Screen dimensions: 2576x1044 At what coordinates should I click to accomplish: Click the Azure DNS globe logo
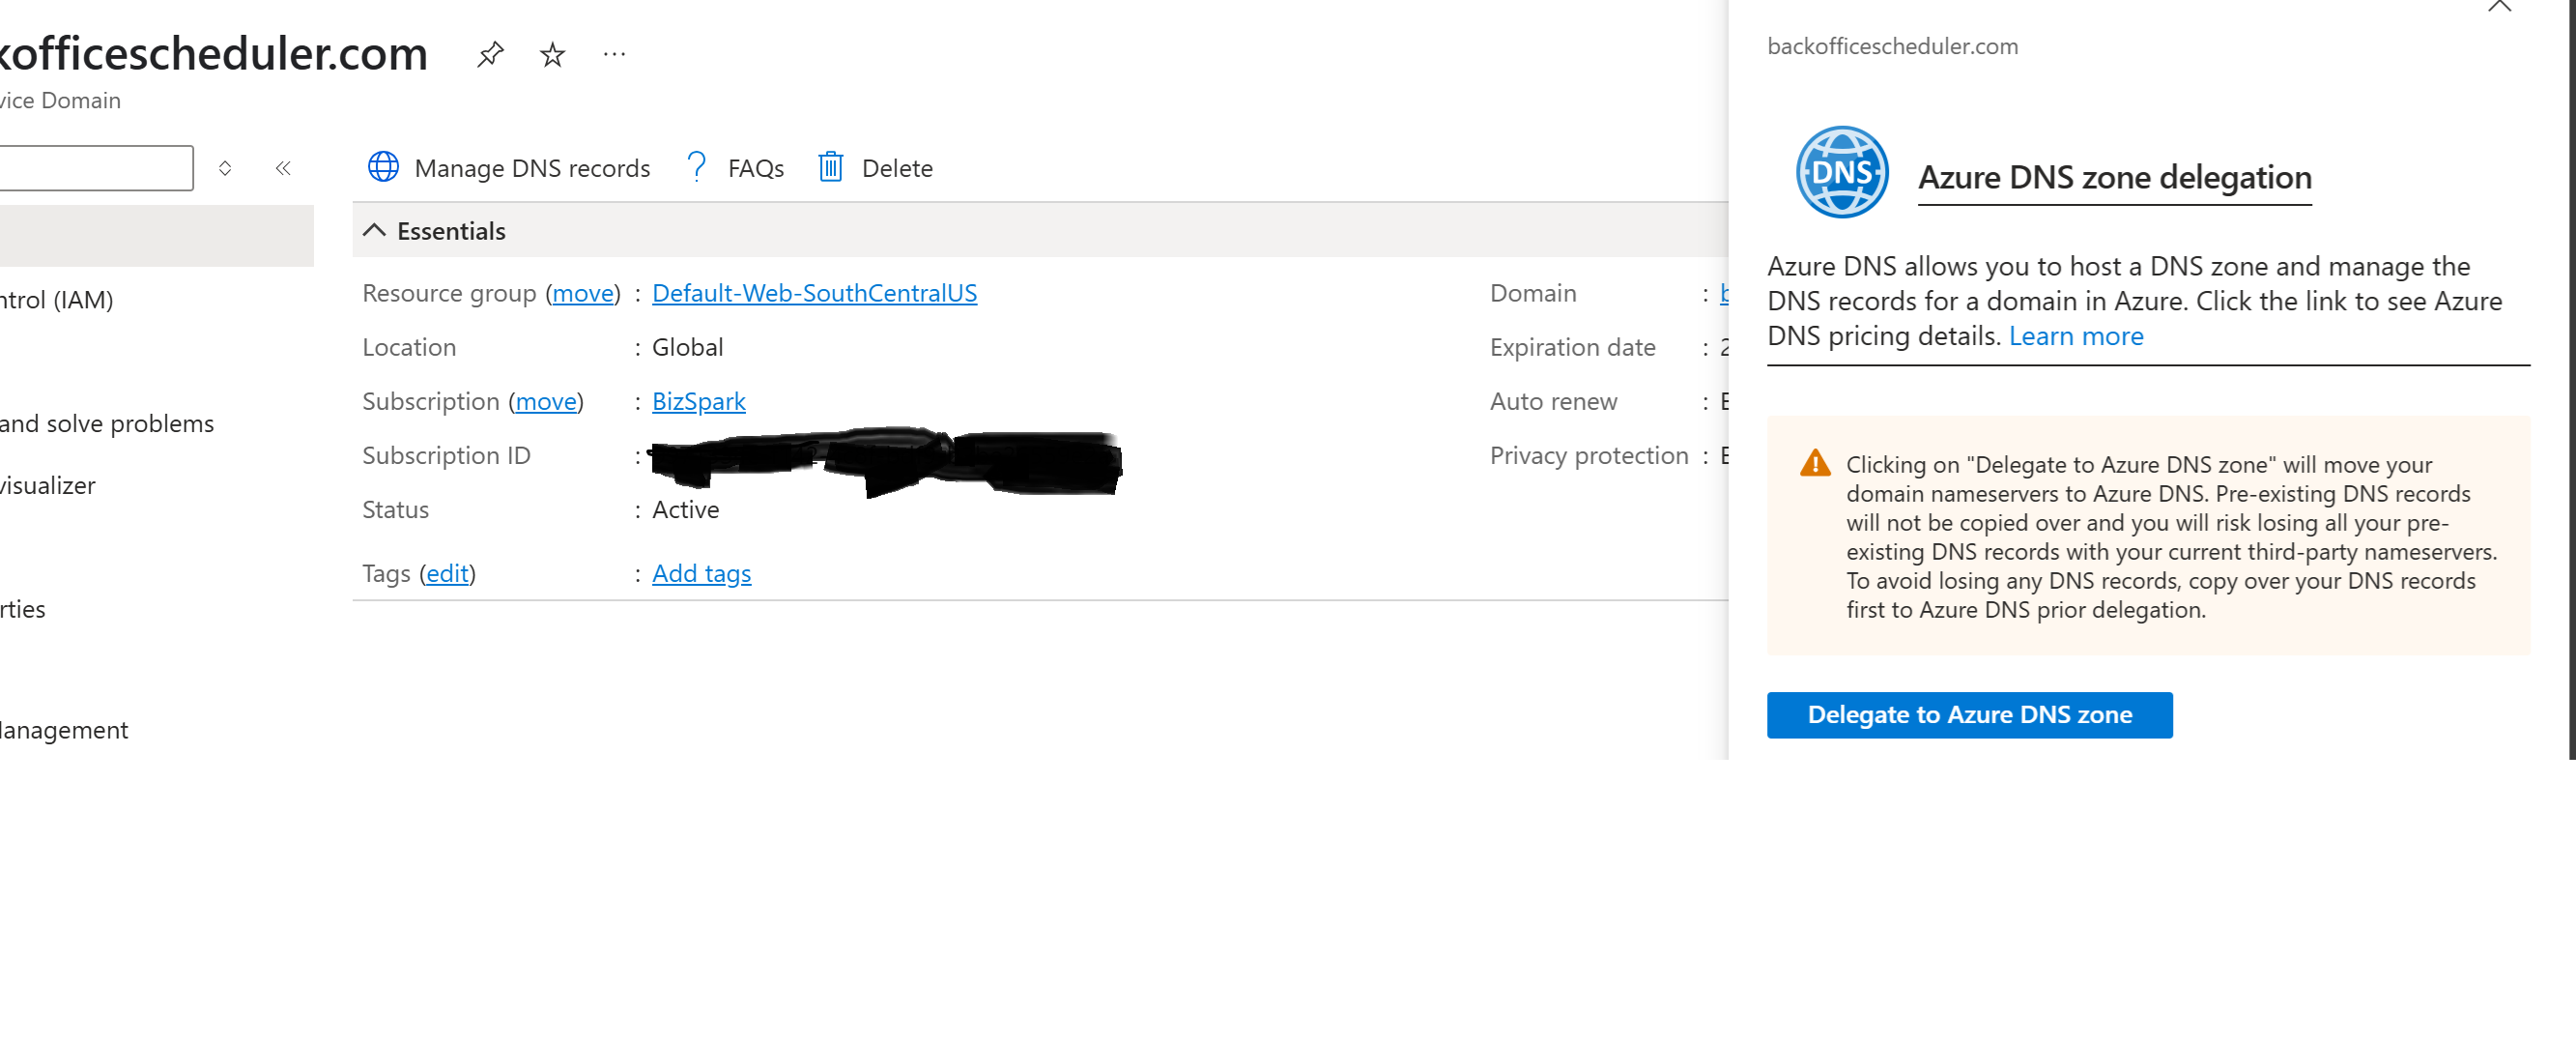click(1842, 172)
